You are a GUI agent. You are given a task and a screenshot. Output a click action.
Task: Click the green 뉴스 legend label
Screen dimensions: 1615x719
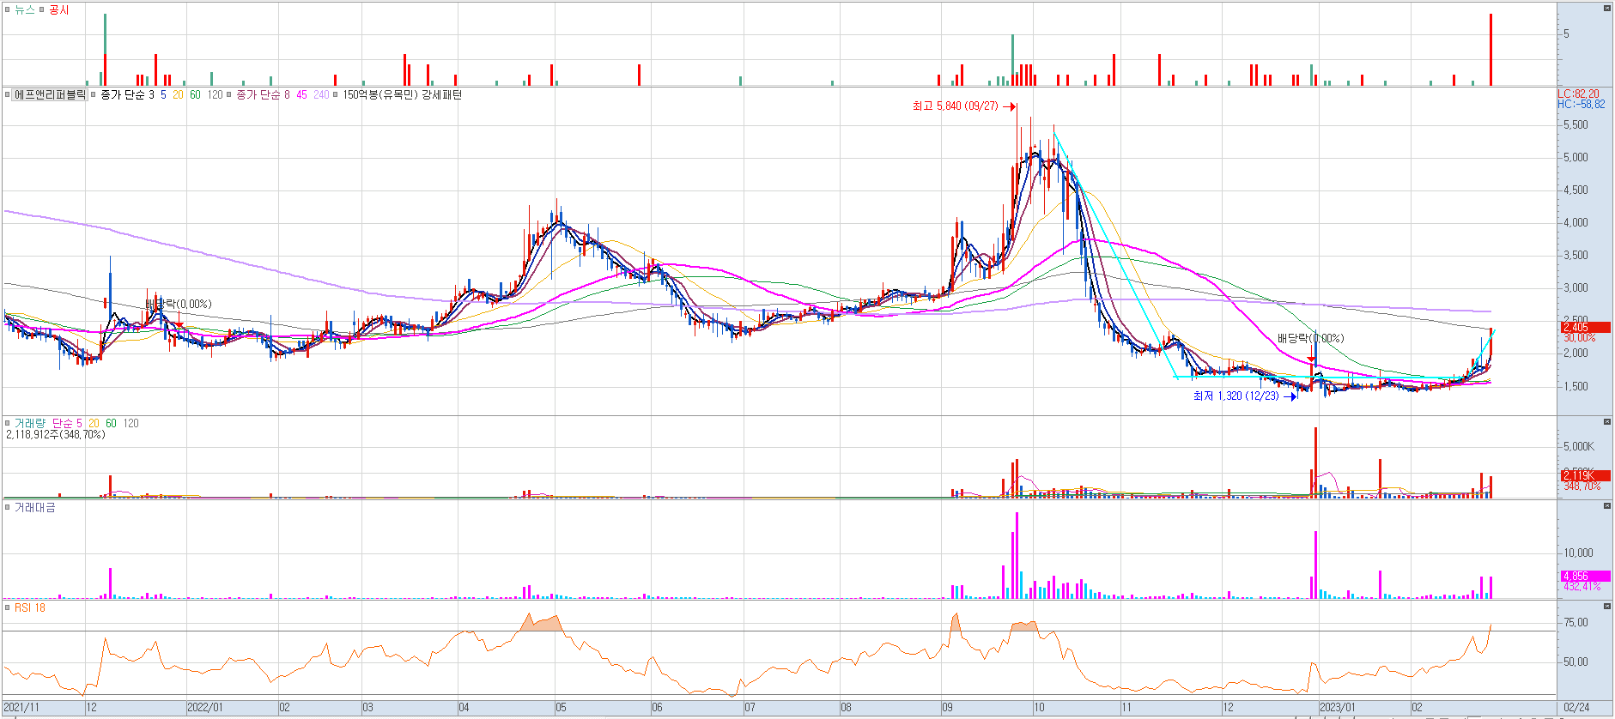pos(25,9)
